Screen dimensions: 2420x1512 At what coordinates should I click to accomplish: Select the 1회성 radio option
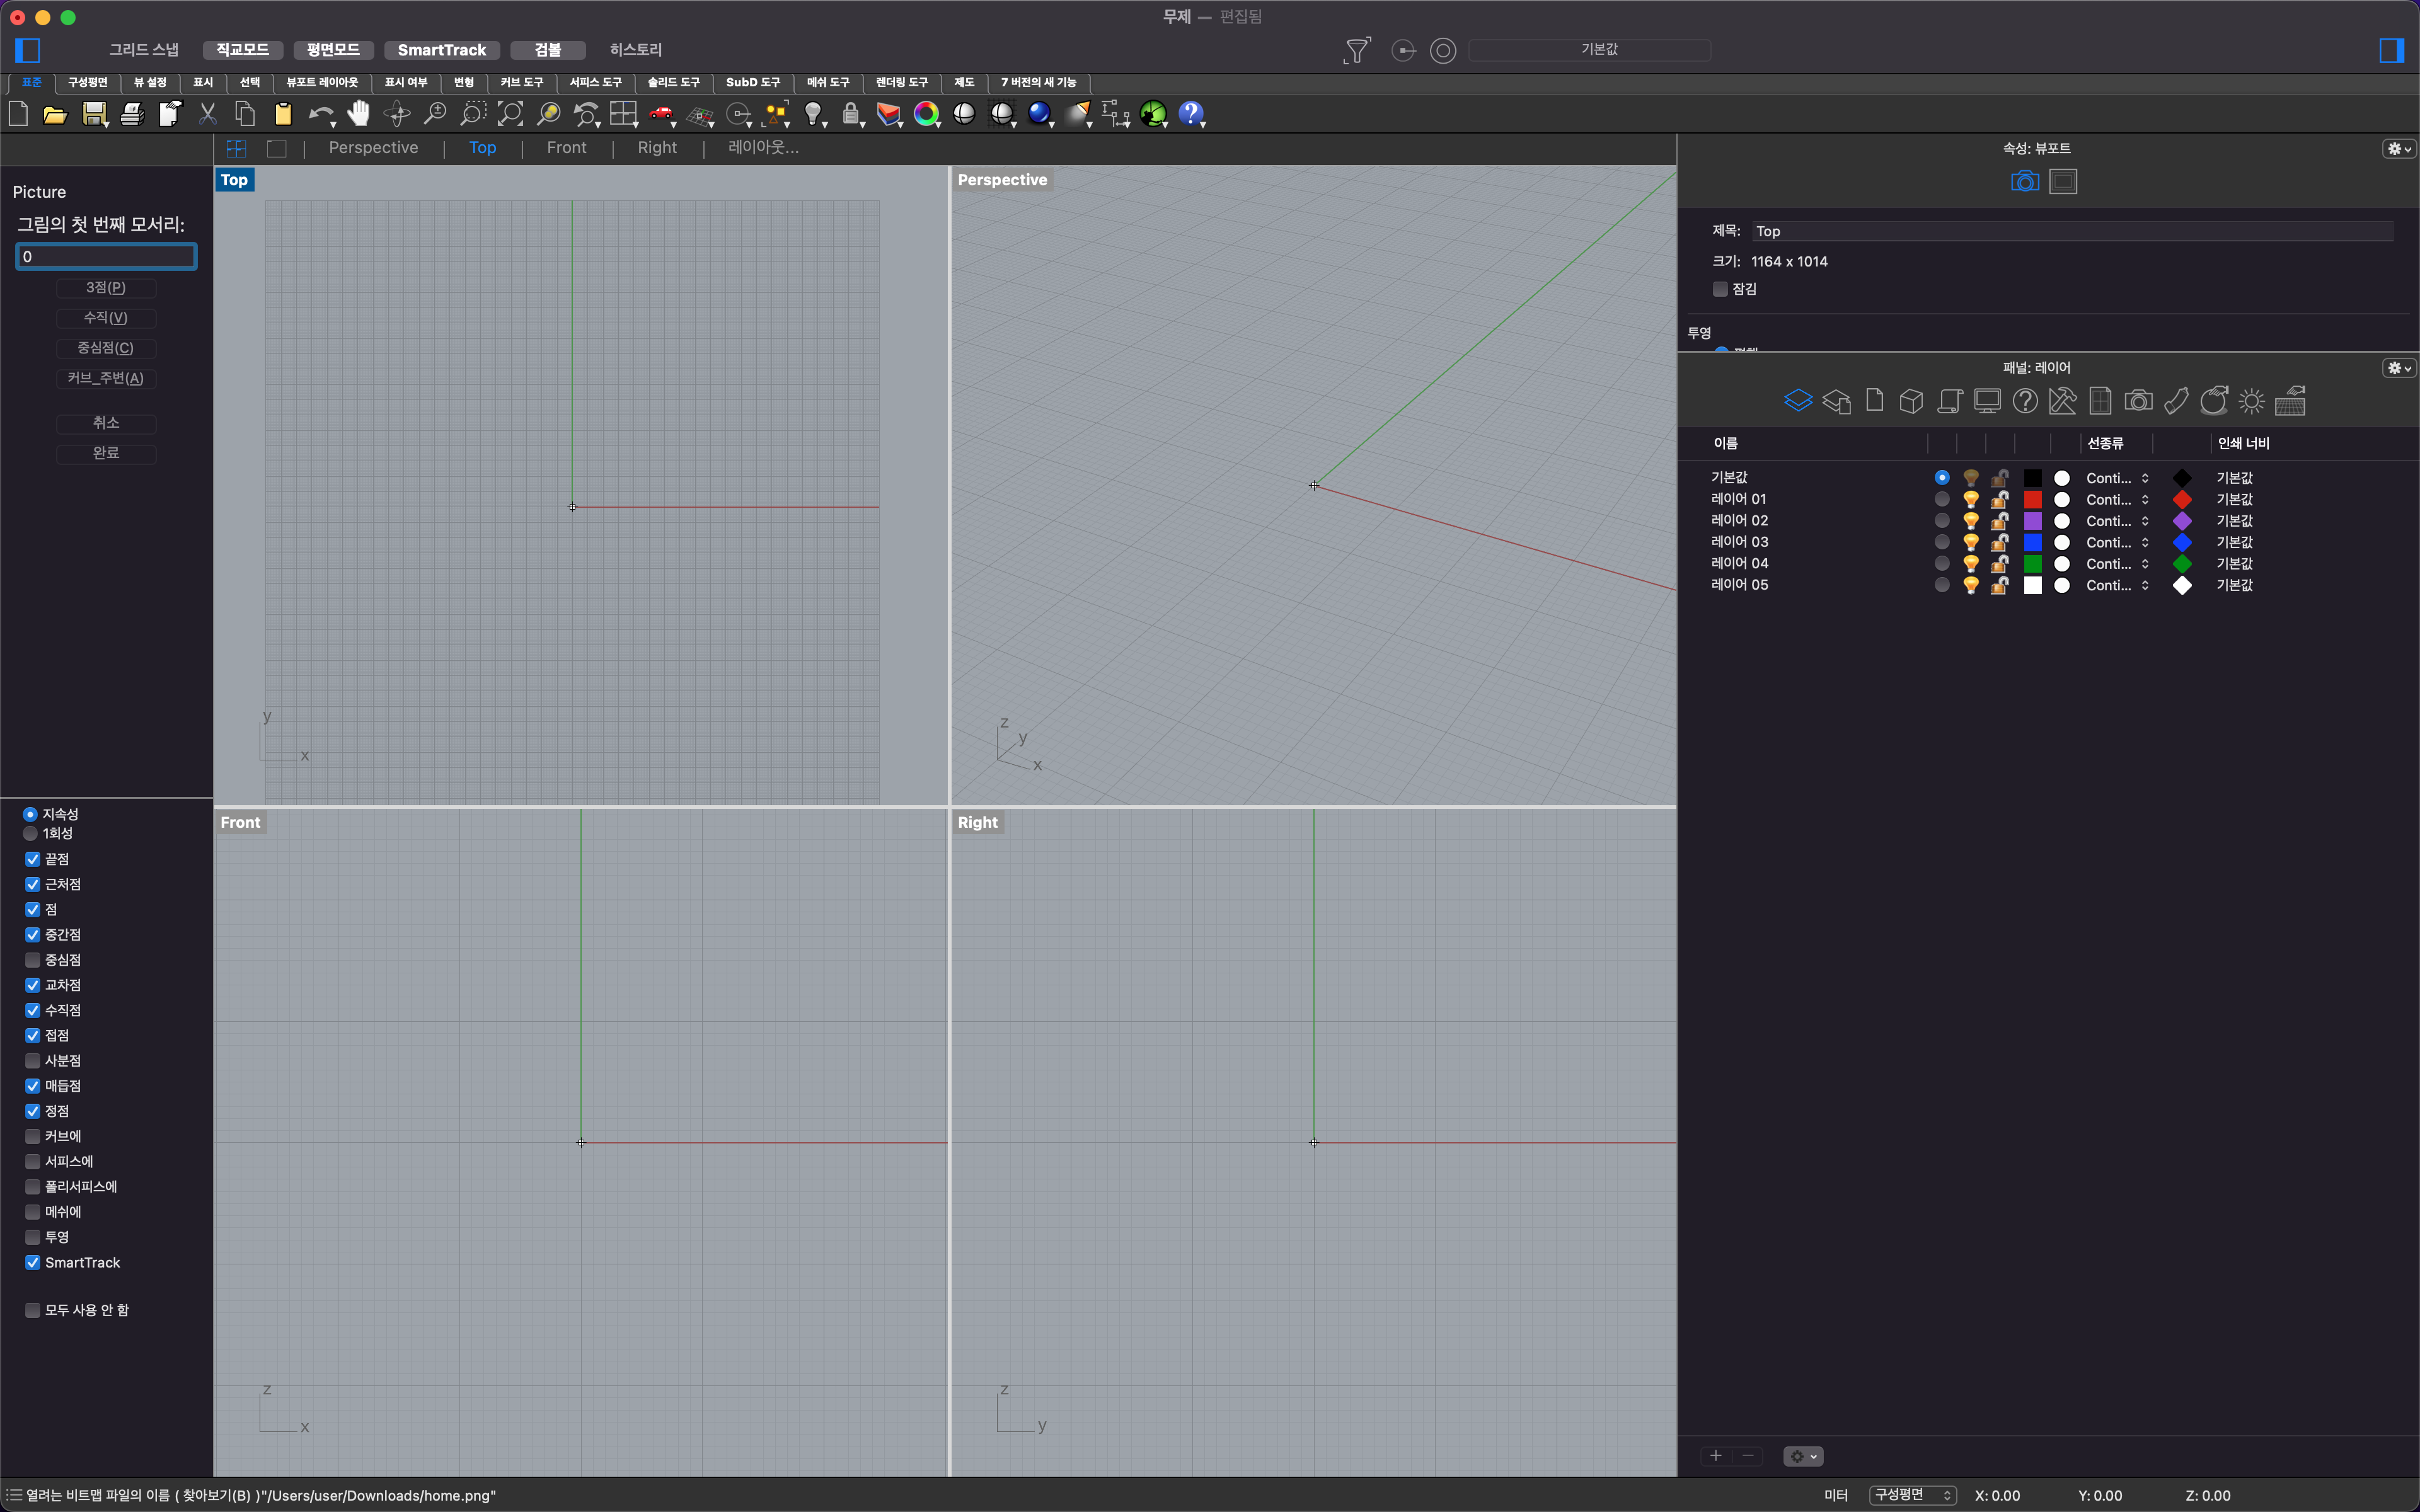point(30,833)
